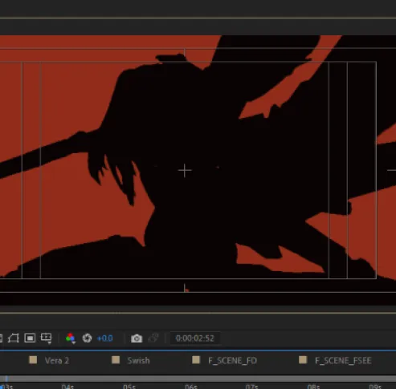Click the 05s mark on time ruler
The image size is (396, 389).
[129, 387]
